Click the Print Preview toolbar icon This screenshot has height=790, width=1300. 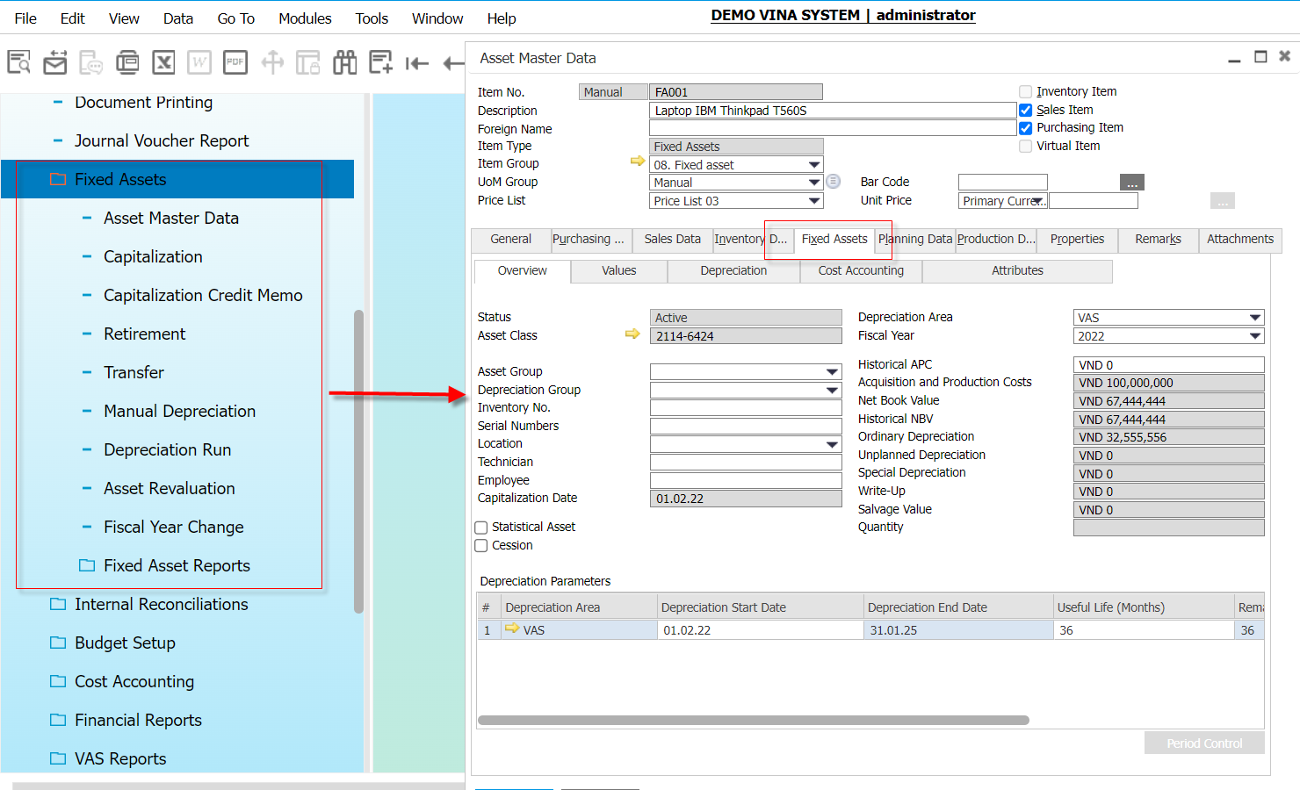click(18, 62)
